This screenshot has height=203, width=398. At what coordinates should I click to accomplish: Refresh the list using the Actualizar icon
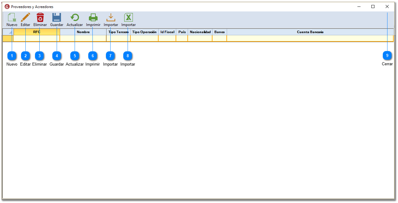(75, 18)
